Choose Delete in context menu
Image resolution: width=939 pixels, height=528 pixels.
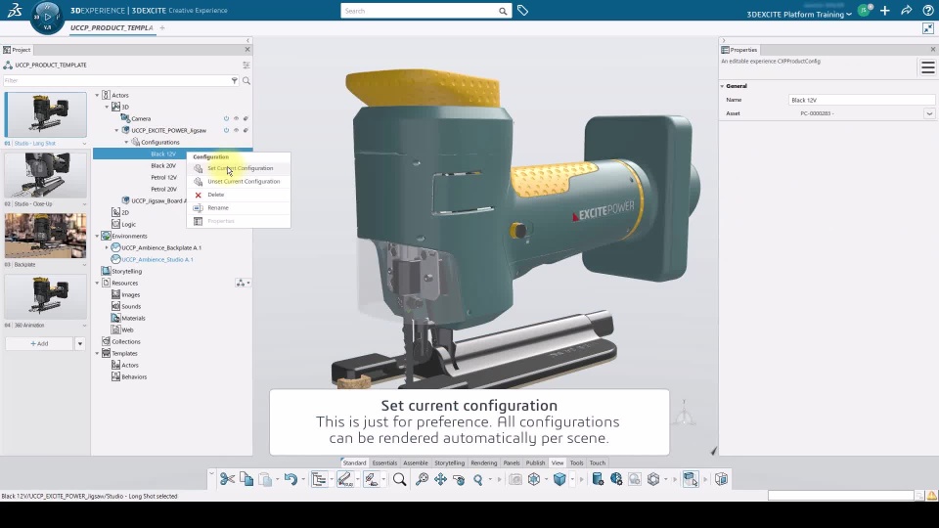tap(239, 195)
